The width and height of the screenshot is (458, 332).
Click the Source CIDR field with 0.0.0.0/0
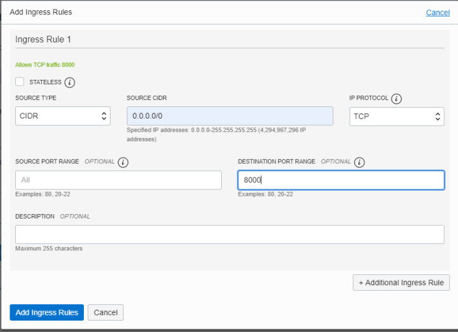pyautogui.click(x=229, y=116)
